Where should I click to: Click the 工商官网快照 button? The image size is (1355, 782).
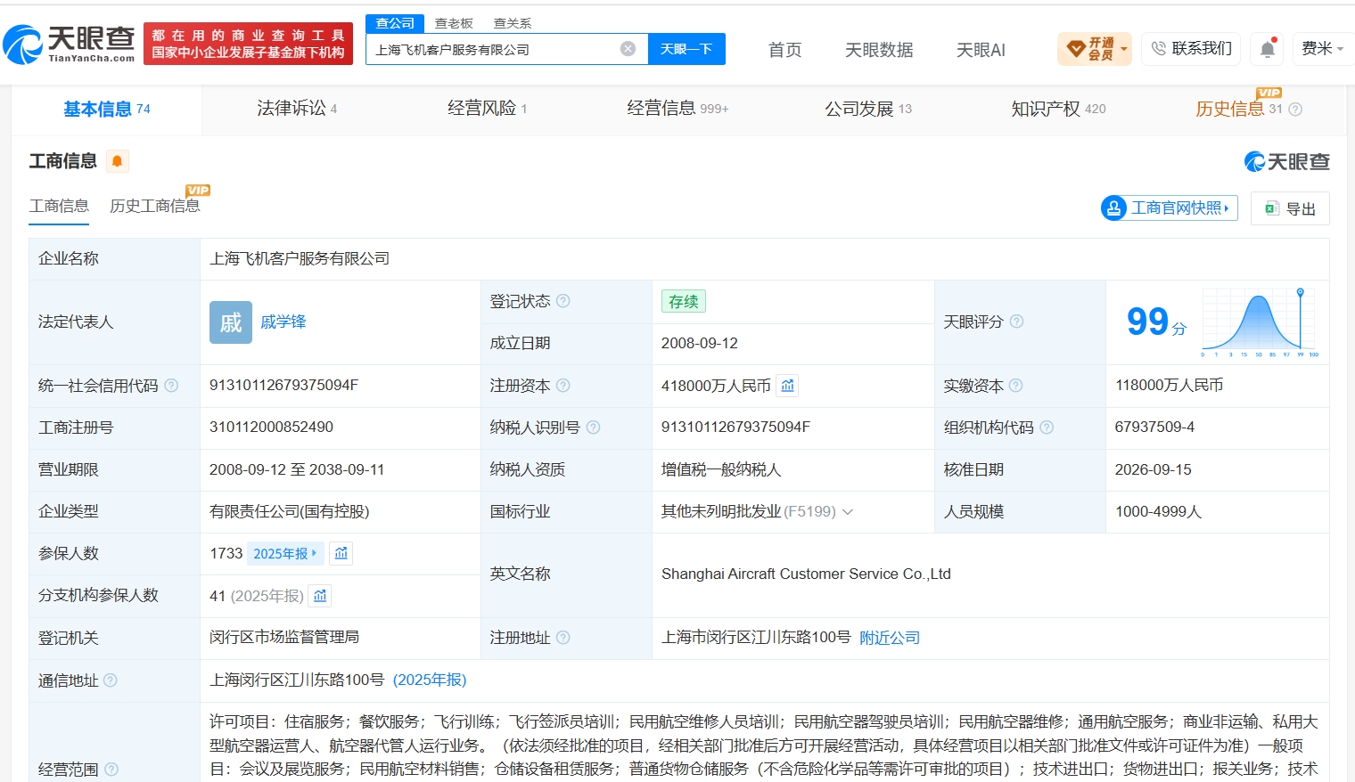pyautogui.click(x=1170, y=208)
